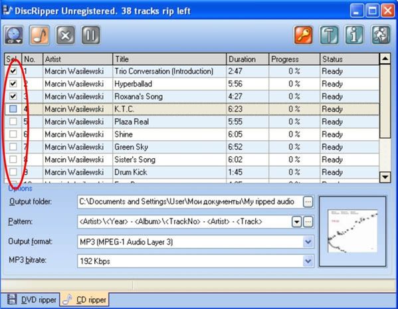The width and height of the screenshot is (398, 309).
Task: Click the No. column header
Action: [33, 59]
